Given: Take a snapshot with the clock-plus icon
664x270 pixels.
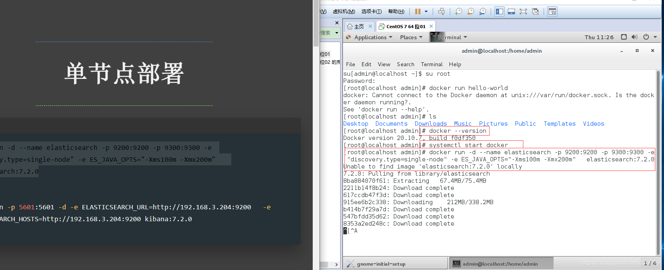Looking at the screenshot, I should pyautogui.click(x=459, y=11).
